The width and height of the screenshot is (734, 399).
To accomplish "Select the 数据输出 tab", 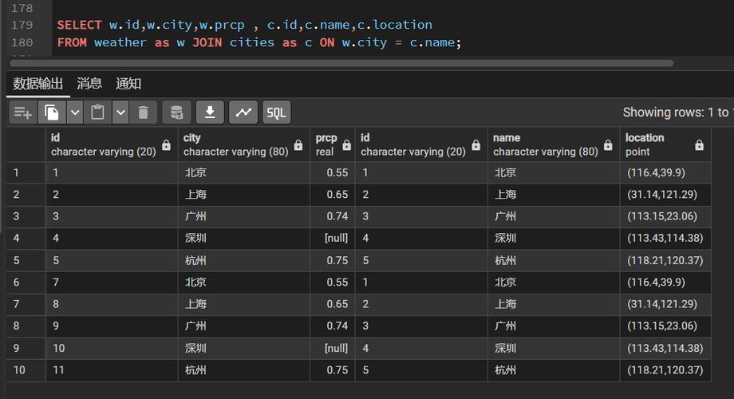I will pyautogui.click(x=38, y=84).
